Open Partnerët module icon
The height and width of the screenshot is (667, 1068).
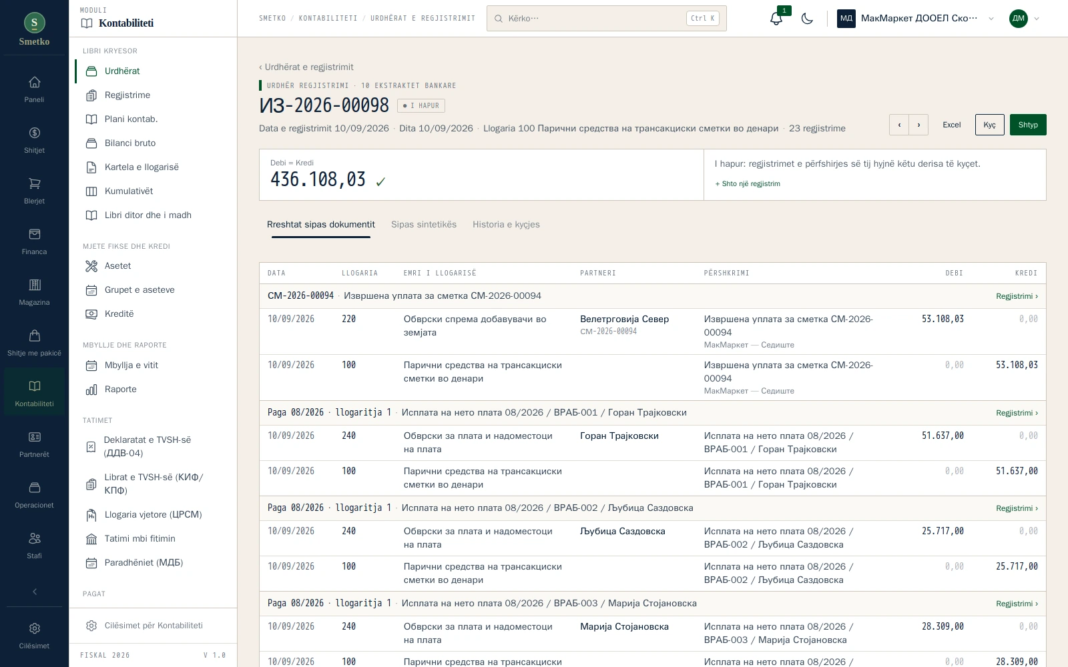pyautogui.click(x=34, y=444)
